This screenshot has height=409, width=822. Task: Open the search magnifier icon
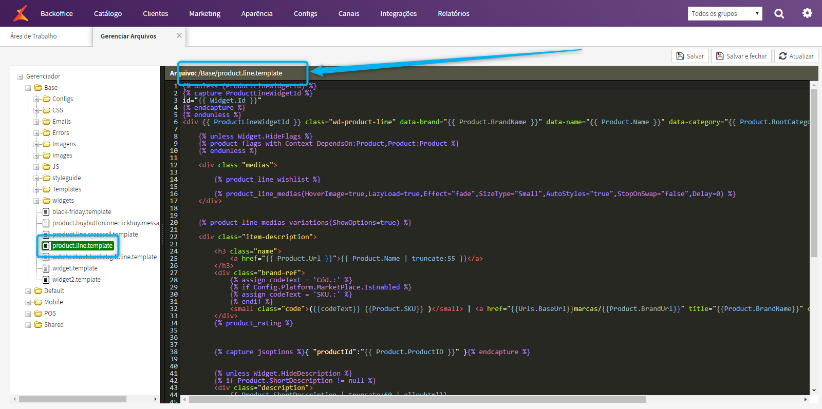(x=779, y=13)
